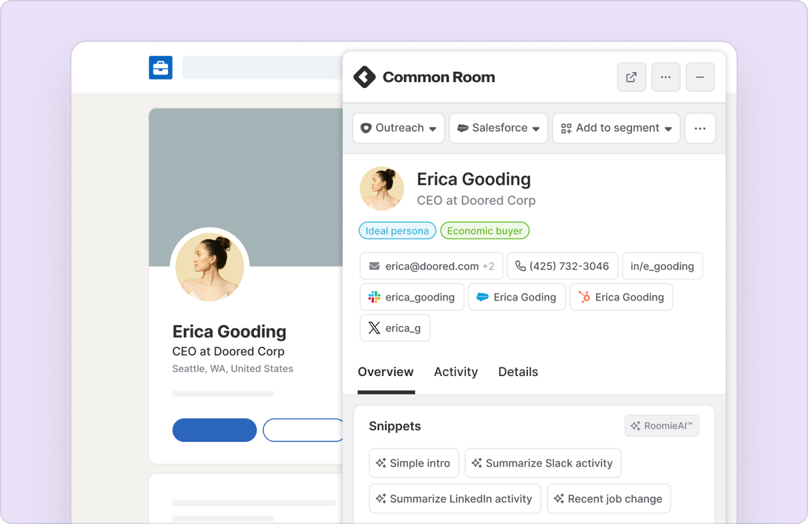The width and height of the screenshot is (808, 524).
Task: Switch to the Overview tab
Action: tap(385, 372)
